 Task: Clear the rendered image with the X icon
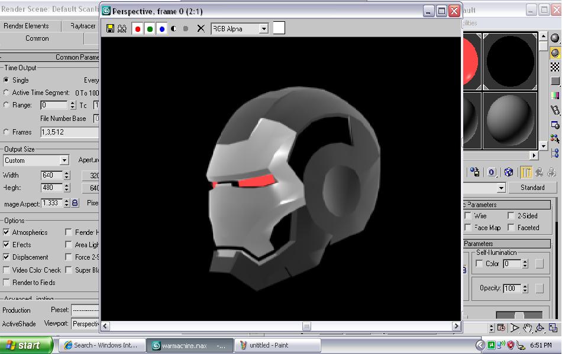coord(201,28)
